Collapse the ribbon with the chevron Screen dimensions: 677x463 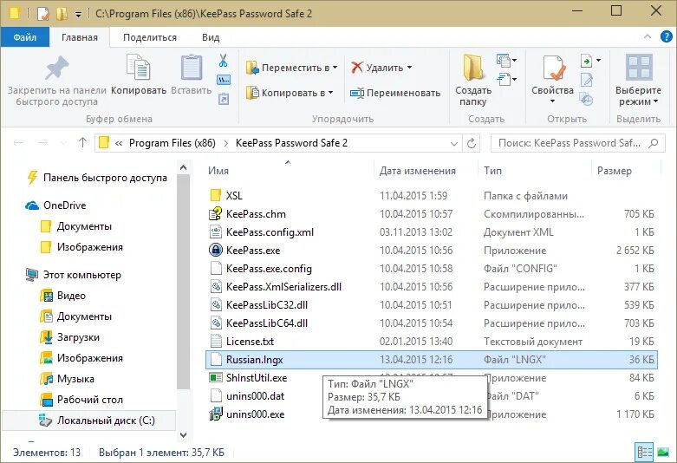pos(648,36)
